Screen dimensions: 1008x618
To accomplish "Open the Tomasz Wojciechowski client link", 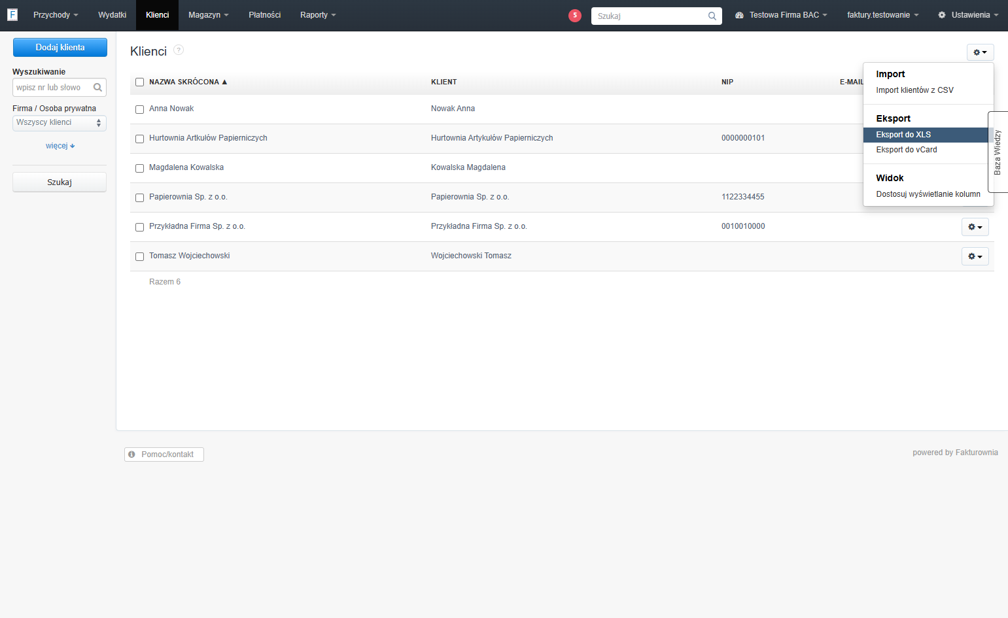I will [x=190, y=256].
